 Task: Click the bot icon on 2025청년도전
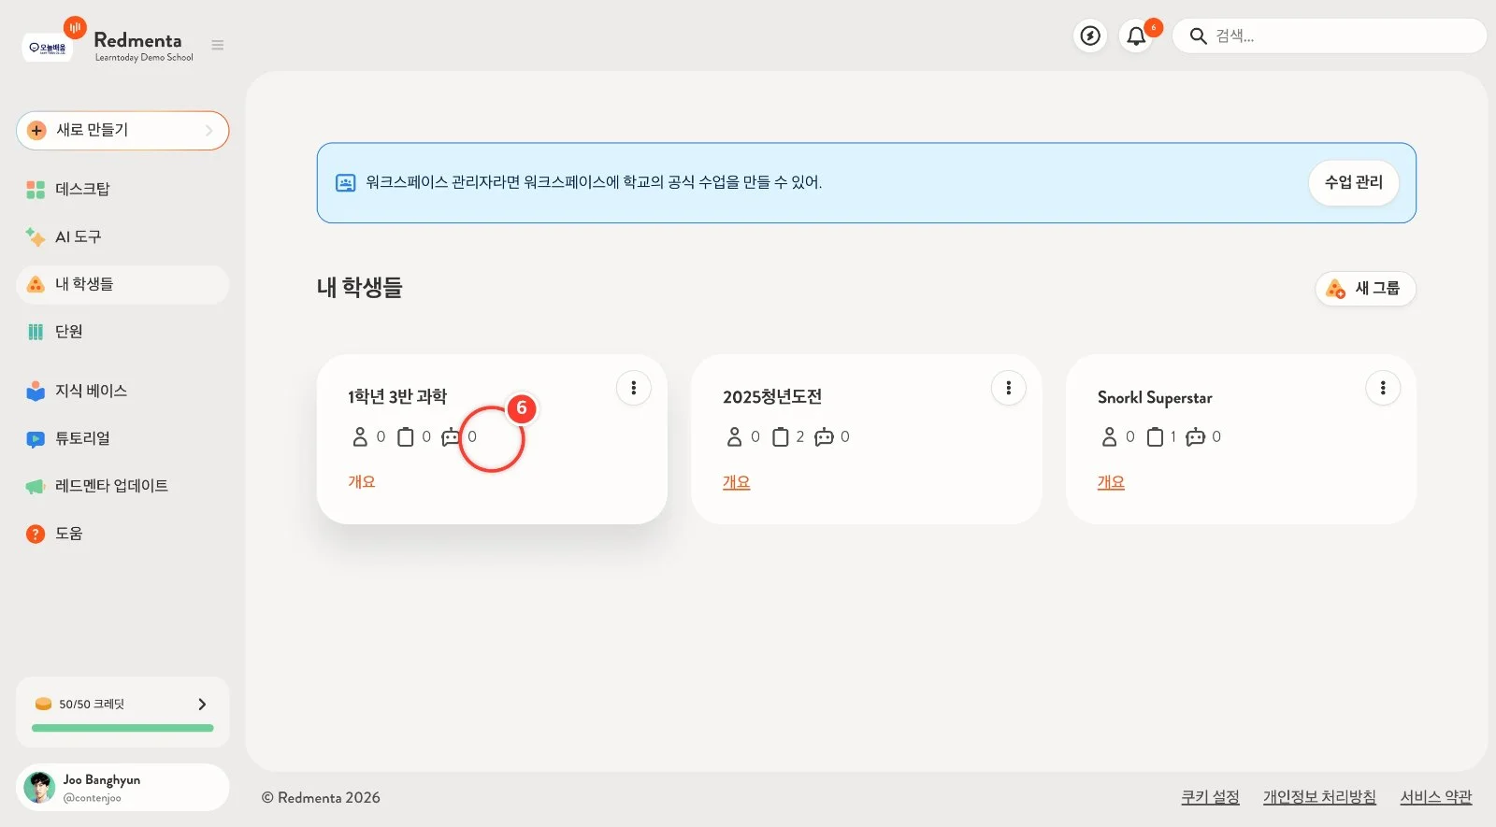(824, 436)
